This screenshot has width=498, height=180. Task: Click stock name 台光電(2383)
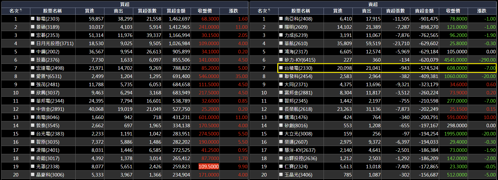[50, 134]
